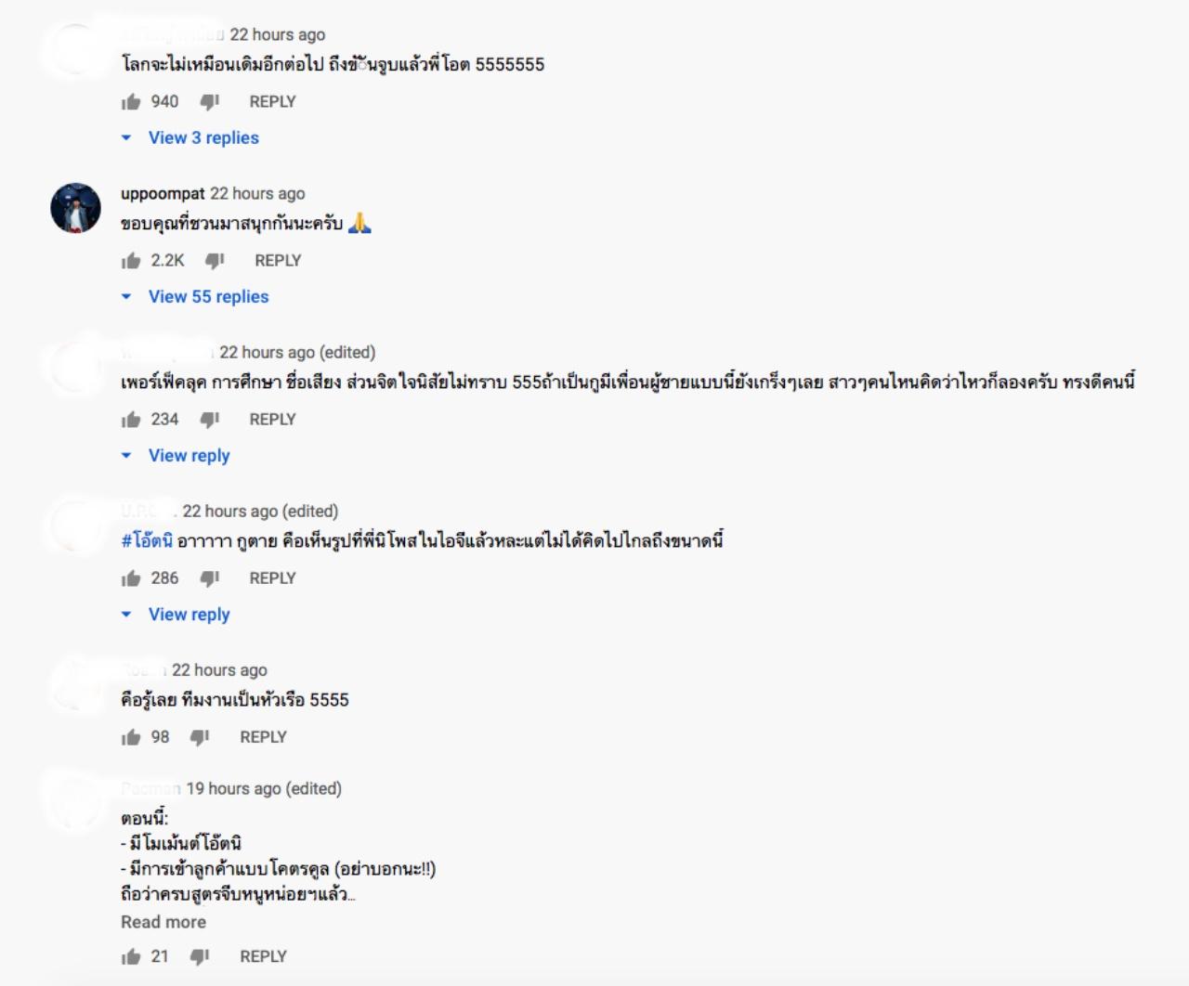Viewport: 1189px width, 986px height.
Task: Expand View 55 replies under uppoompat
Action: point(207,296)
